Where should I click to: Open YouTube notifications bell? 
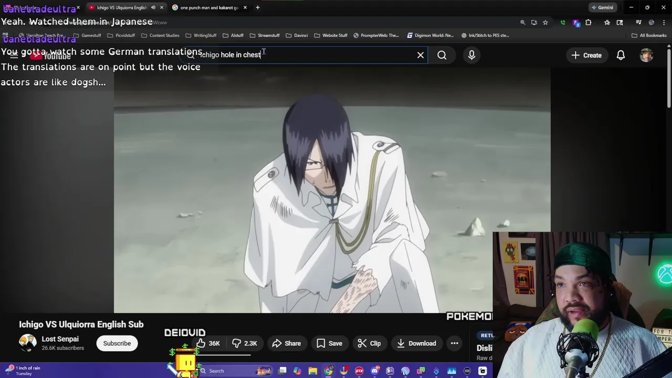(621, 55)
